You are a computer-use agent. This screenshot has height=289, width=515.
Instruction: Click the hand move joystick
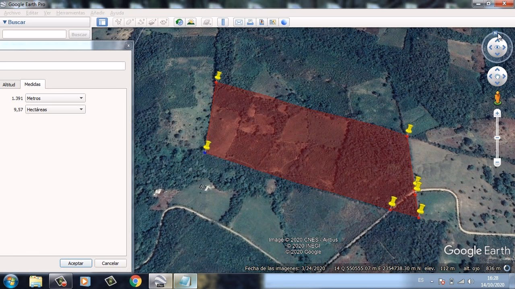click(x=497, y=76)
